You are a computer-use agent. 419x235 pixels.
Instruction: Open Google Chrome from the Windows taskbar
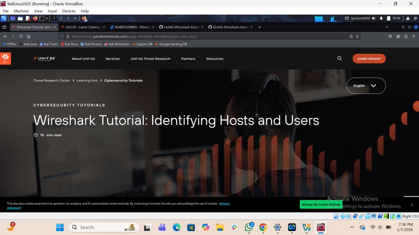point(263,227)
